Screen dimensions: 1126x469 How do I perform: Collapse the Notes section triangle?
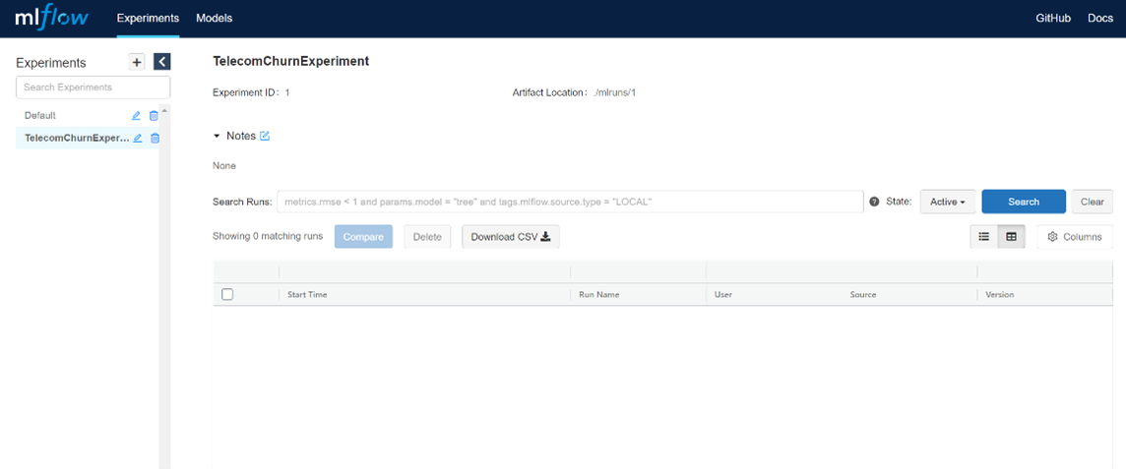217,136
